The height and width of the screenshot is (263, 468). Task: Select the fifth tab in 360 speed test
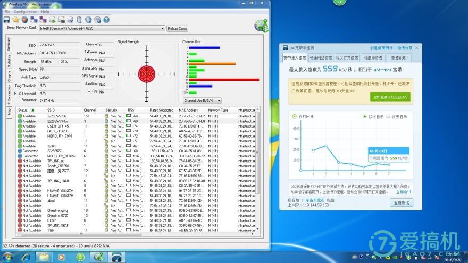click(x=399, y=57)
